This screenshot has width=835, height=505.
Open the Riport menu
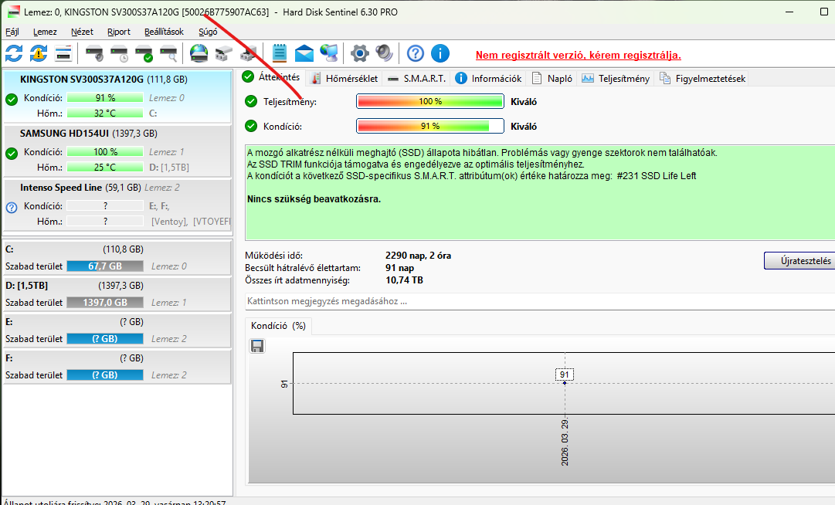pyautogui.click(x=119, y=32)
